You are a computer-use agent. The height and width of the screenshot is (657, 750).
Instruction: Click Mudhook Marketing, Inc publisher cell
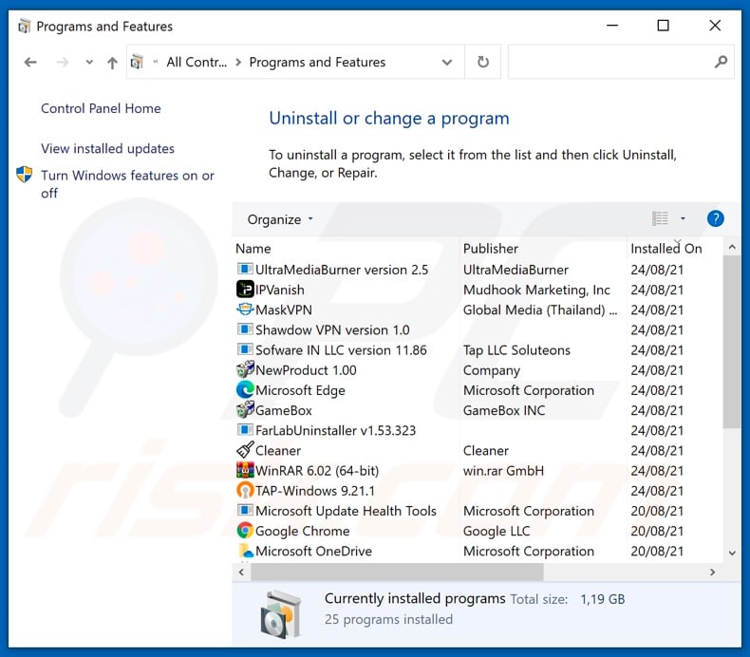click(536, 290)
